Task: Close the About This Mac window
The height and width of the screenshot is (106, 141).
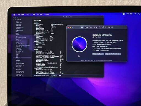Action: (68, 27)
